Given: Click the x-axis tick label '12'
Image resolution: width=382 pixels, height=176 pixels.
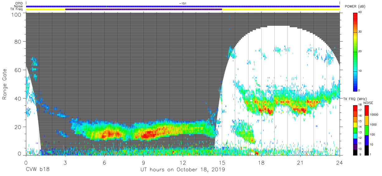Looking at the screenshot, I should click(183, 162).
